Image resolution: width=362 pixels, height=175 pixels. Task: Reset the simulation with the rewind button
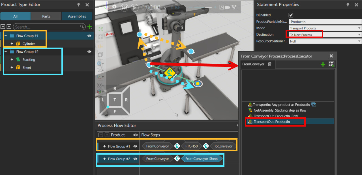point(124,8)
